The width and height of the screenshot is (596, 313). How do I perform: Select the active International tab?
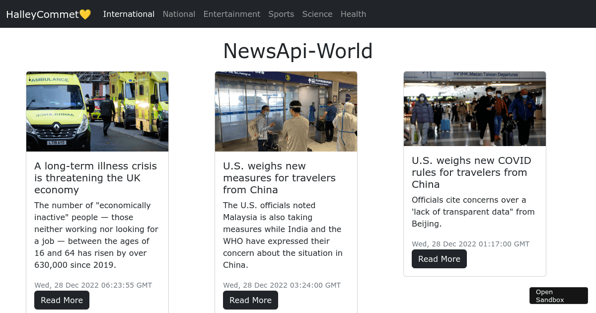click(x=129, y=14)
